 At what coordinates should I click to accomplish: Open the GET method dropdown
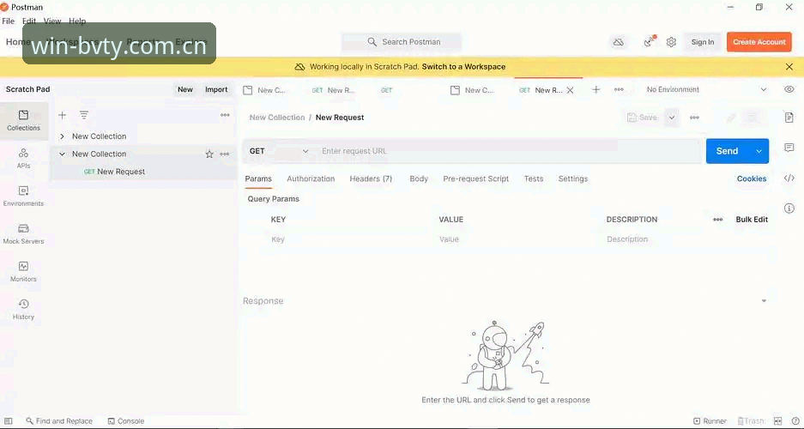[279, 151]
